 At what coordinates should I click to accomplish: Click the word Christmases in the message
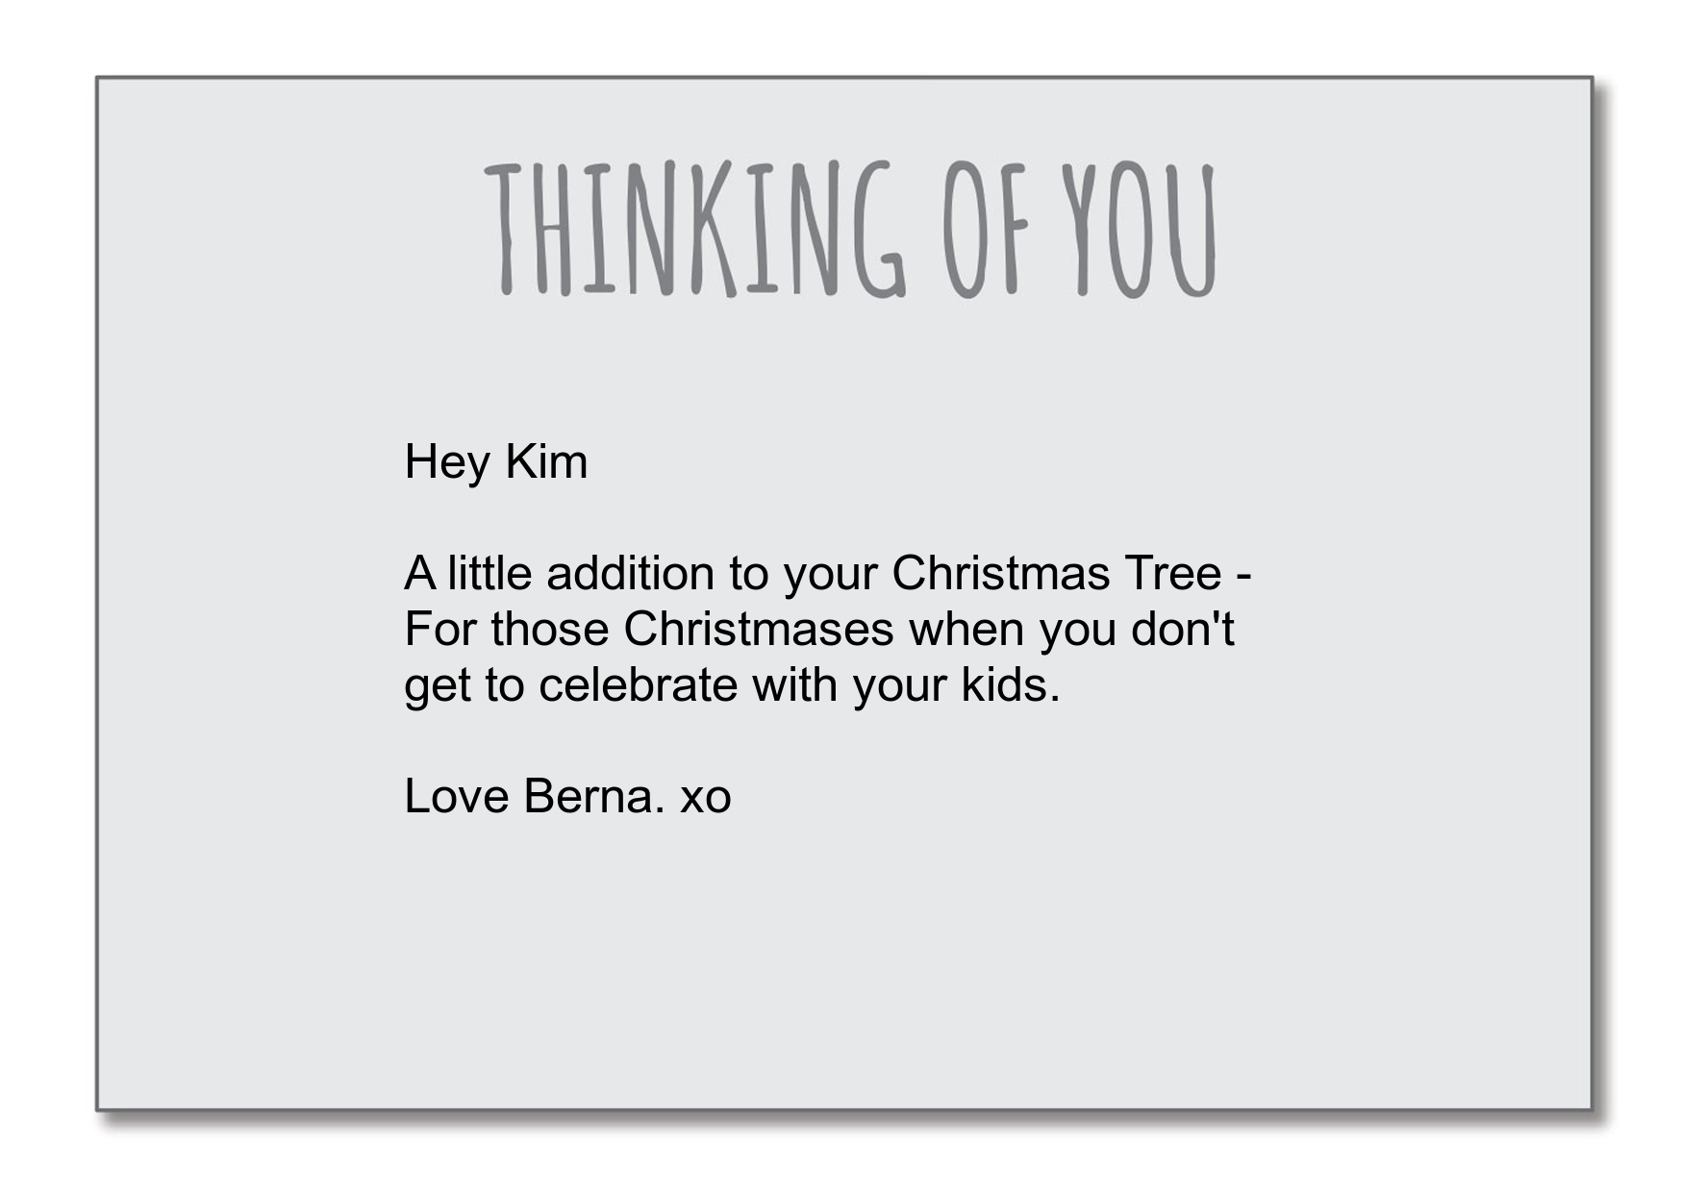[x=759, y=629]
